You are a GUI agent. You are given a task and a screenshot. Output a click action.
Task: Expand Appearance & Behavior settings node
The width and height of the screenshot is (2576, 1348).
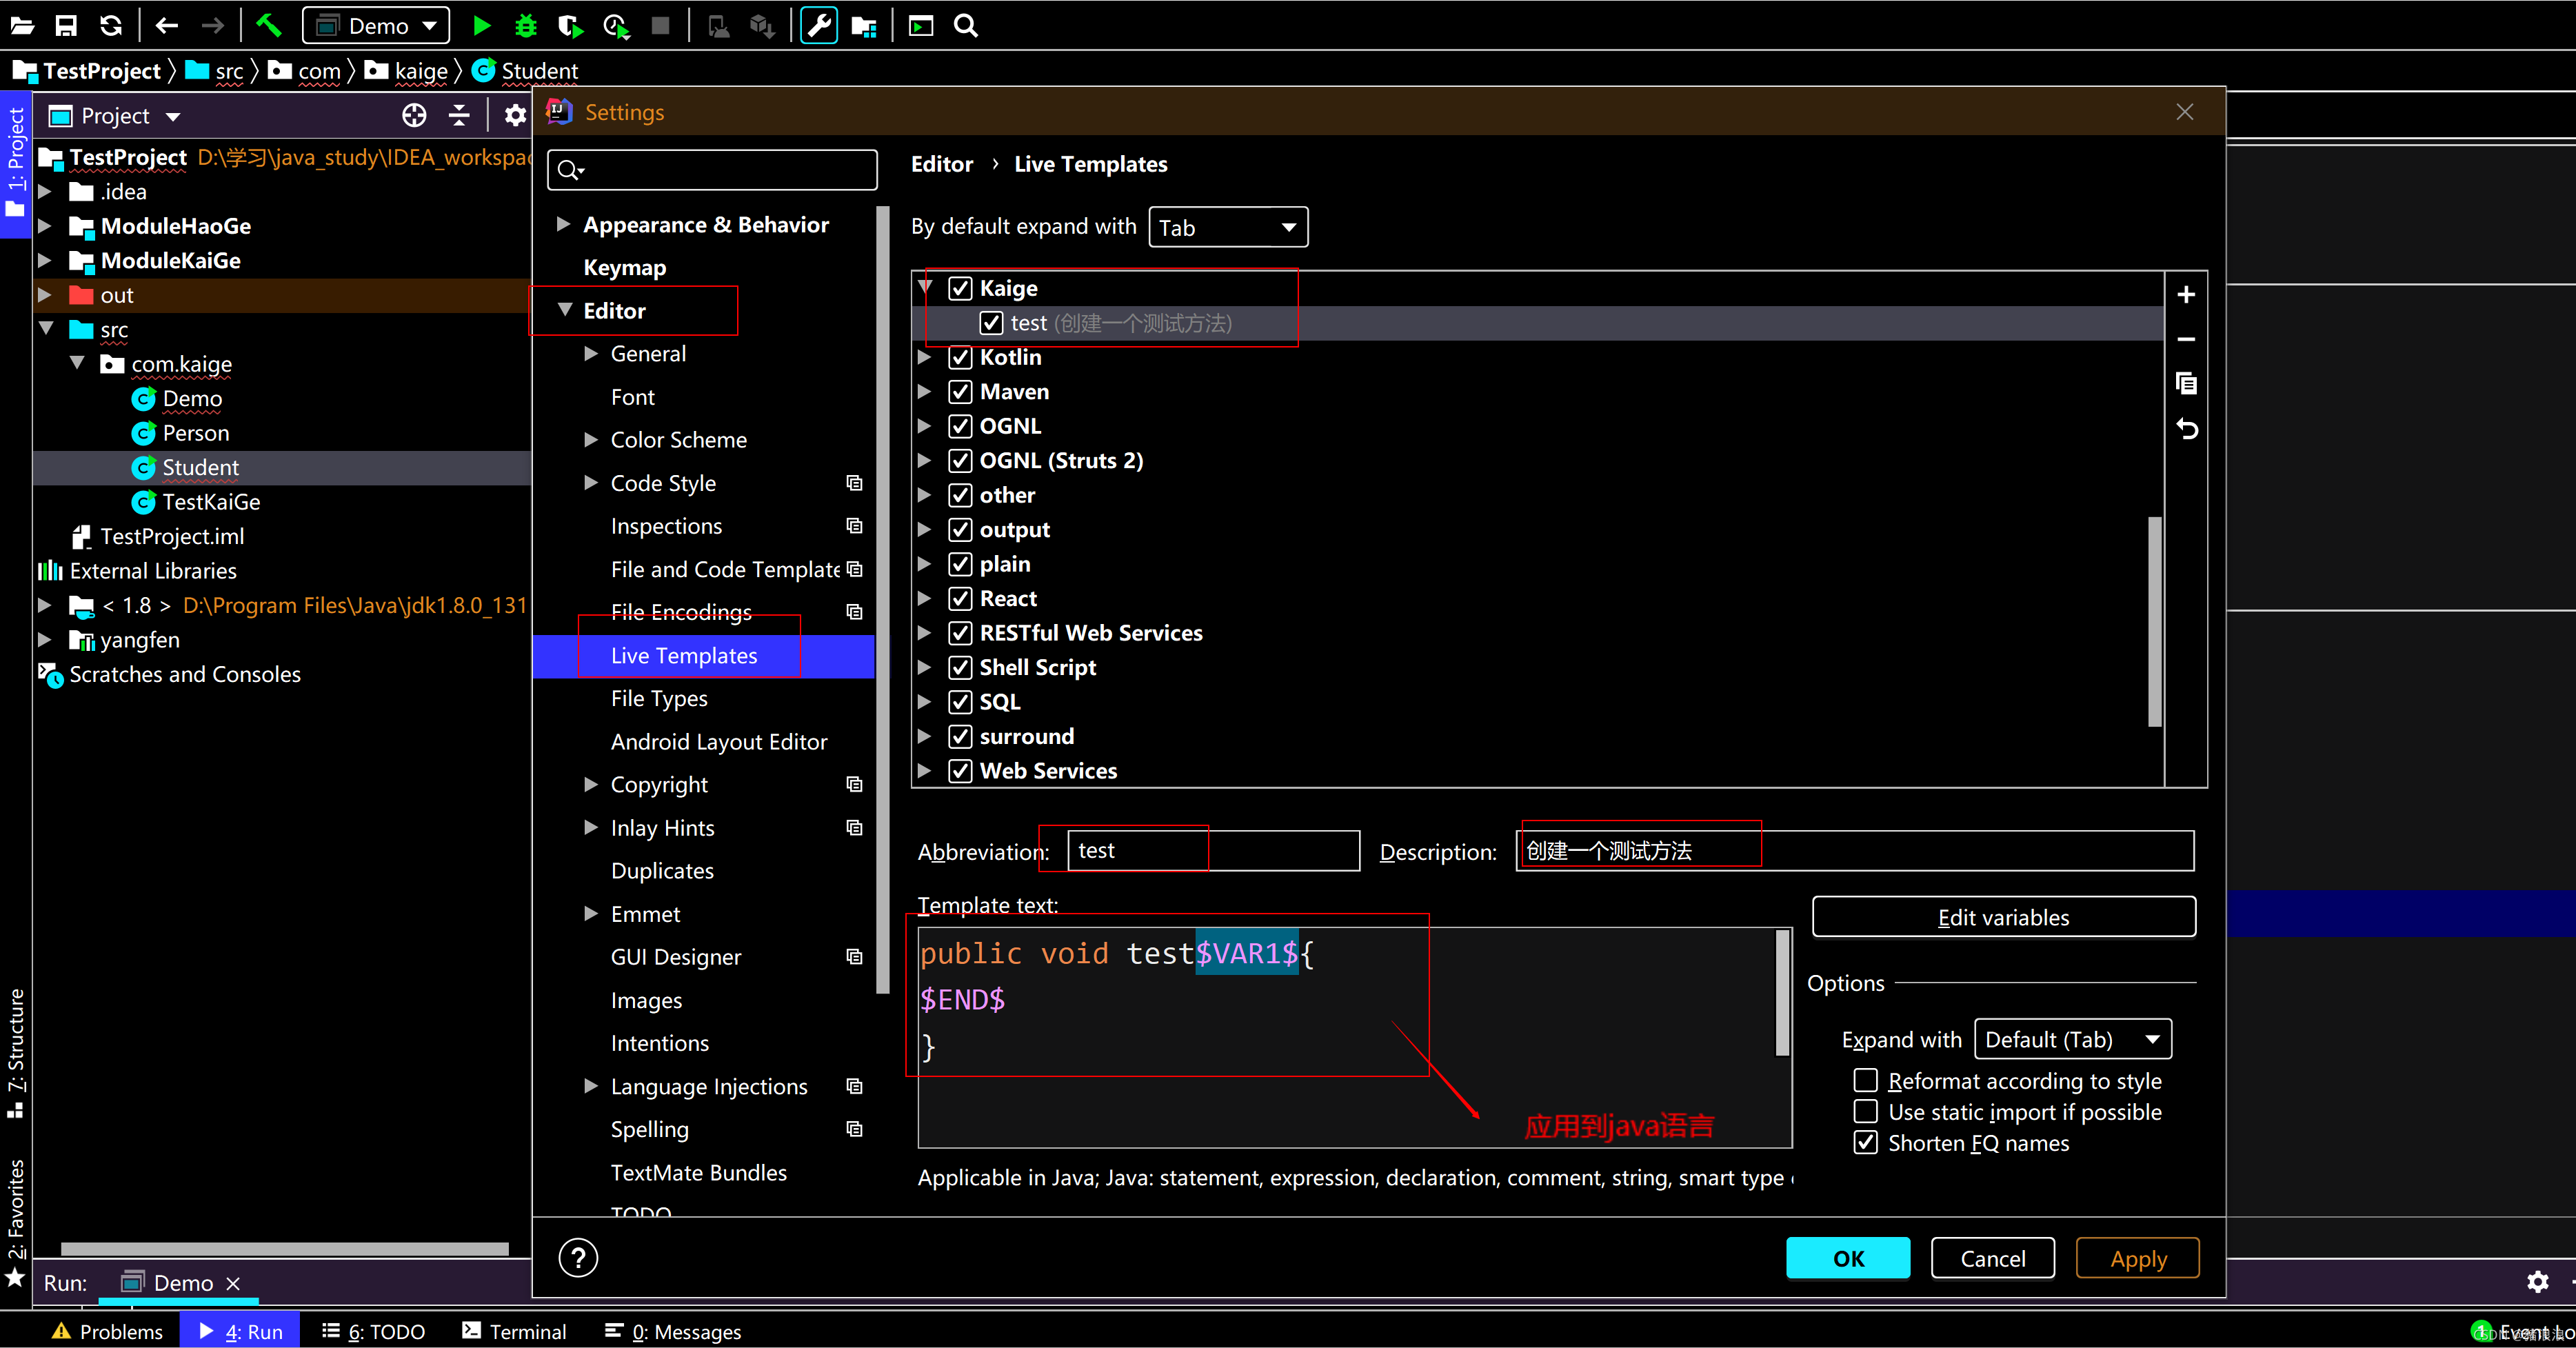563,224
